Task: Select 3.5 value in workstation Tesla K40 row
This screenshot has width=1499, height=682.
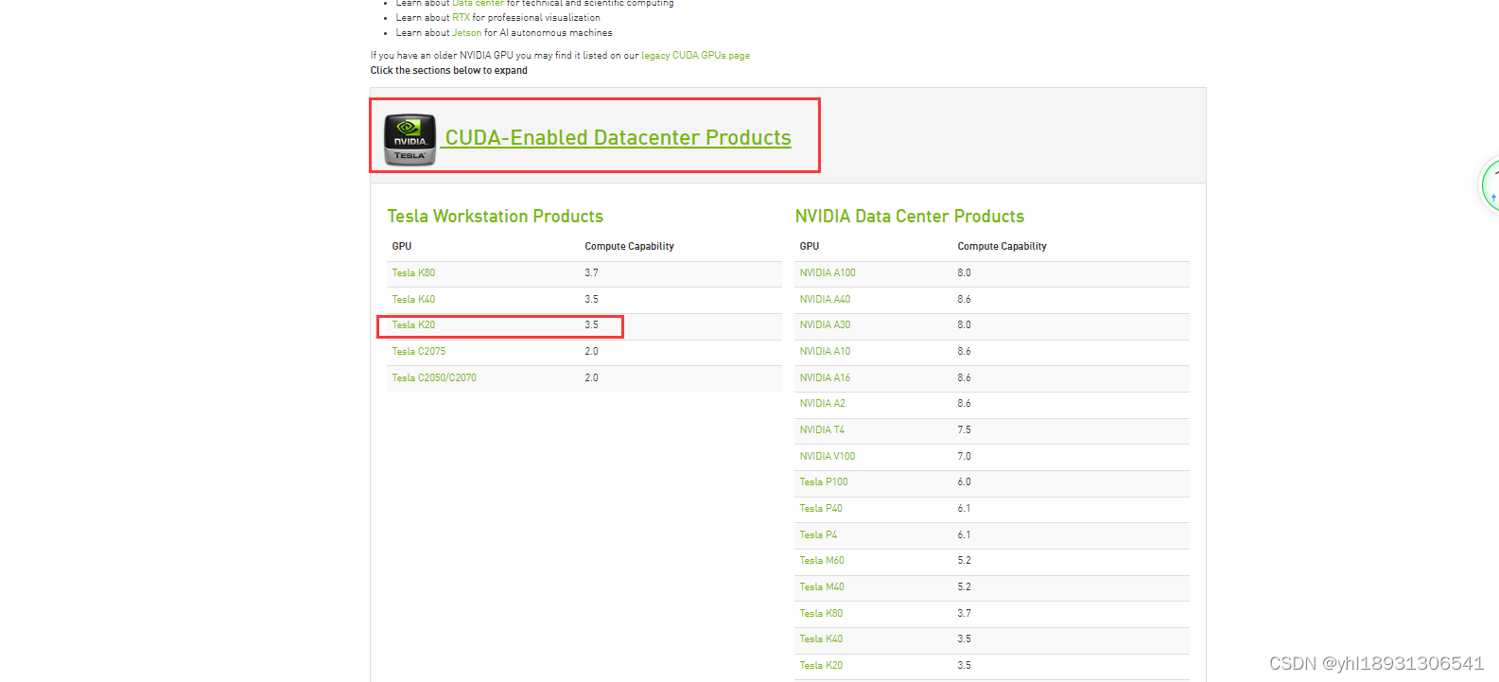Action: tap(591, 299)
